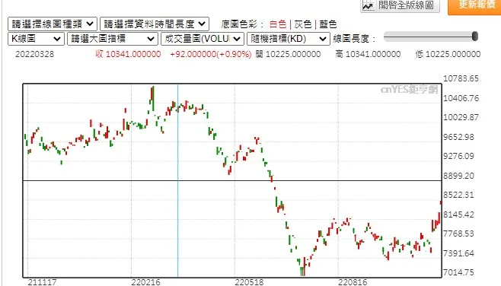Screen dimensions: 501x286
Task: Expand the 成交量圖(VOLU) dropdown
Action: pos(203,39)
